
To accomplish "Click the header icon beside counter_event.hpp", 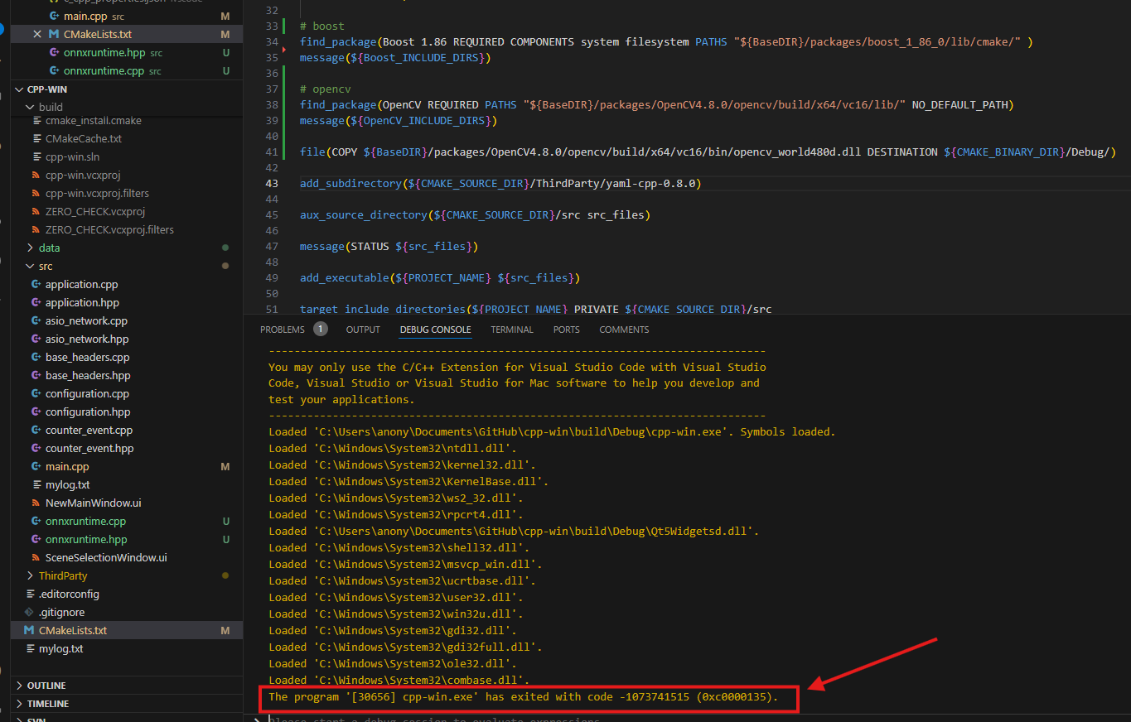I will coord(36,449).
